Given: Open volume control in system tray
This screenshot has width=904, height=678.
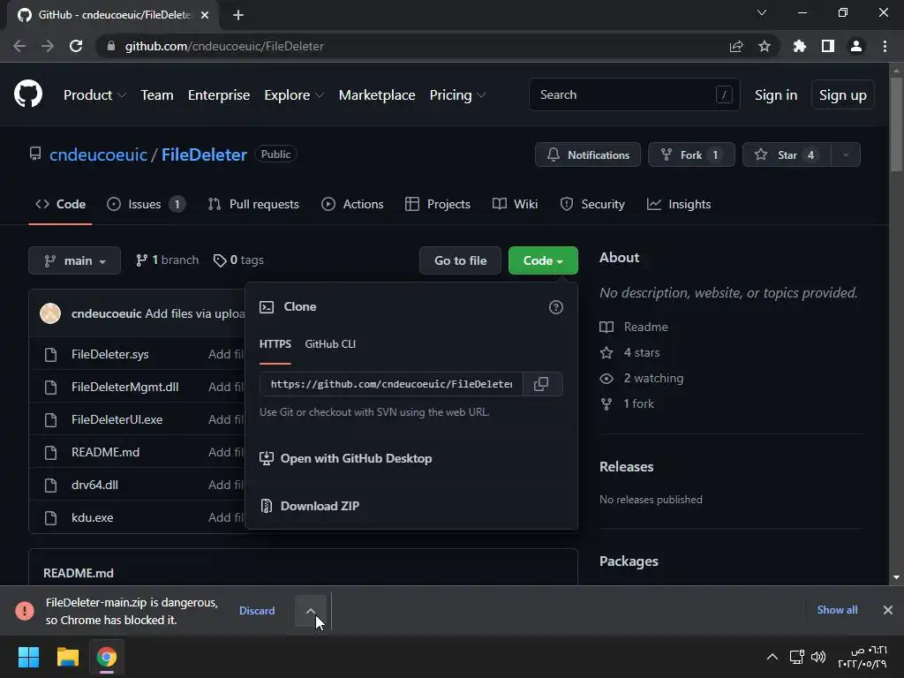Looking at the screenshot, I should [x=818, y=657].
